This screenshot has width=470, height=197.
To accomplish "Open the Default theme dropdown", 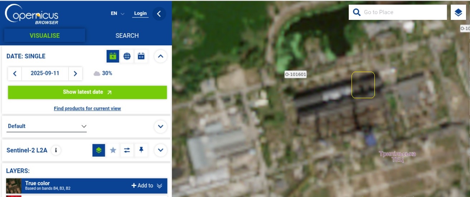I will [x=47, y=126].
